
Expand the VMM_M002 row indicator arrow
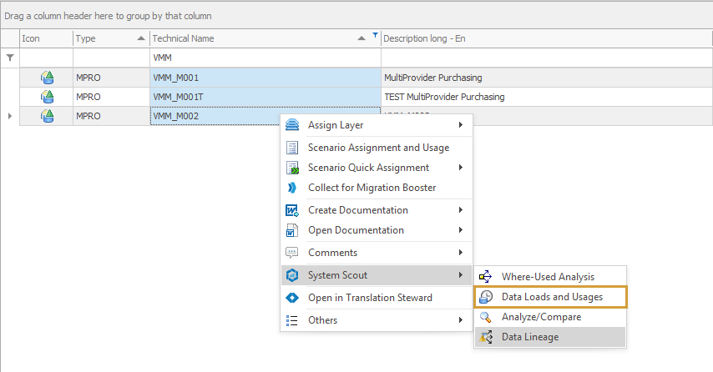tap(9, 116)
